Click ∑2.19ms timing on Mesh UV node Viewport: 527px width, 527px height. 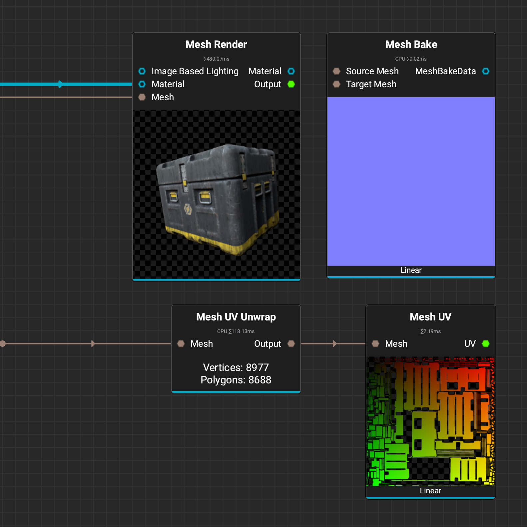pos(430,331)
